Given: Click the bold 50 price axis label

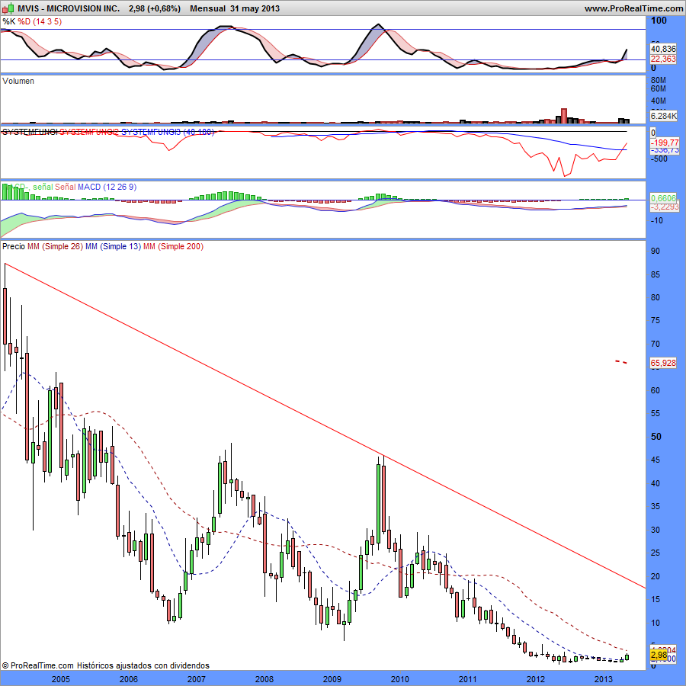Looking at the screenshot, I should [x=656, y=437].
